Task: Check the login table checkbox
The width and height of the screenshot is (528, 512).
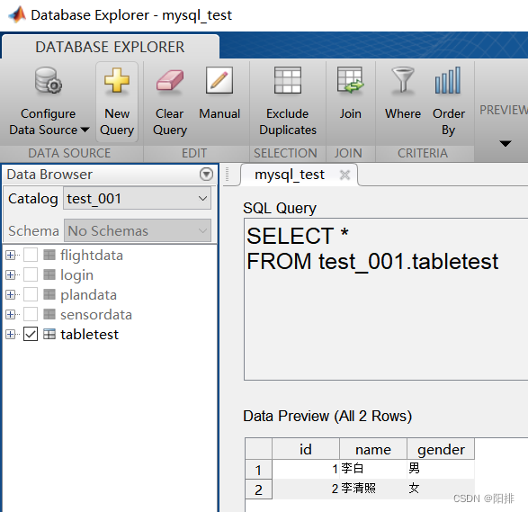Action: coord(31,274)
